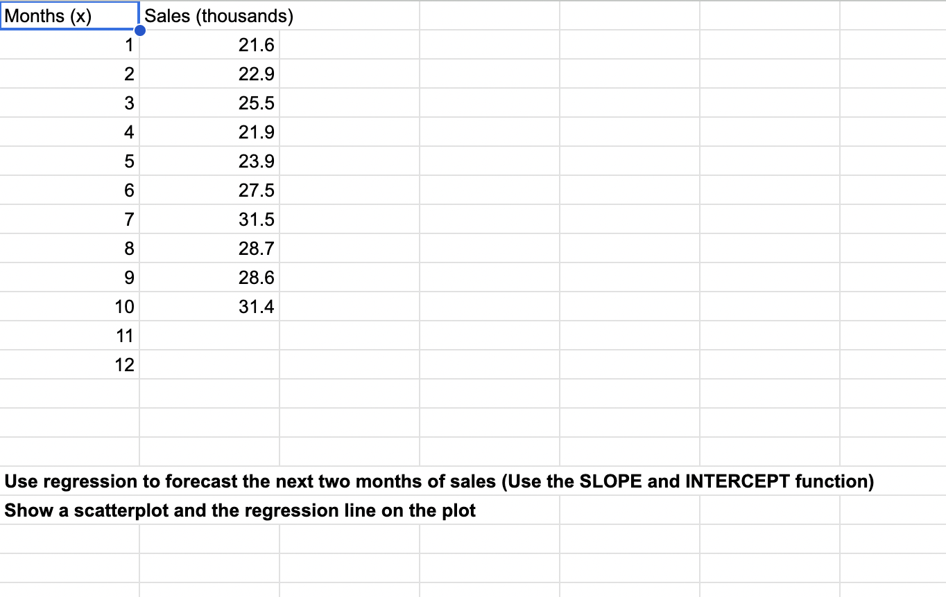This screenshot has height=597, width=946.
Task: Select the cell showing 25.5
Action: [x=208, y=103]
